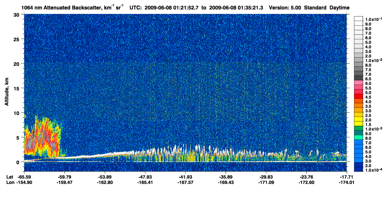Click the red colorbar swatch beside 4.5

[358, 97]
